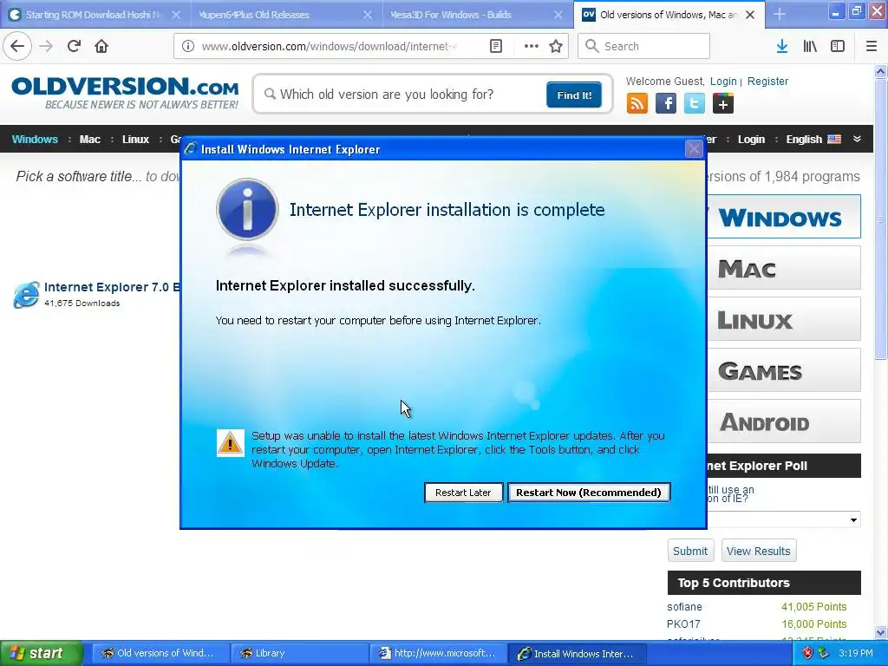Click contributor sofiane in Top 5
Screen dimensions: 888x666
(x=684, y=606)
